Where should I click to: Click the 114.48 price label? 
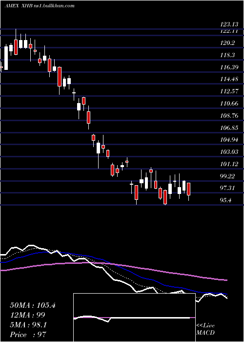228,79
